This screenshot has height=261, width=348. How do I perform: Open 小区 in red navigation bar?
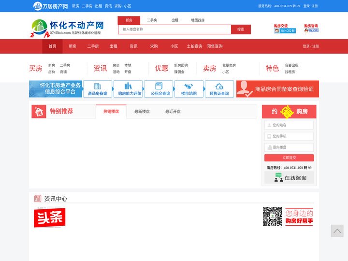(x=174, y=46)
